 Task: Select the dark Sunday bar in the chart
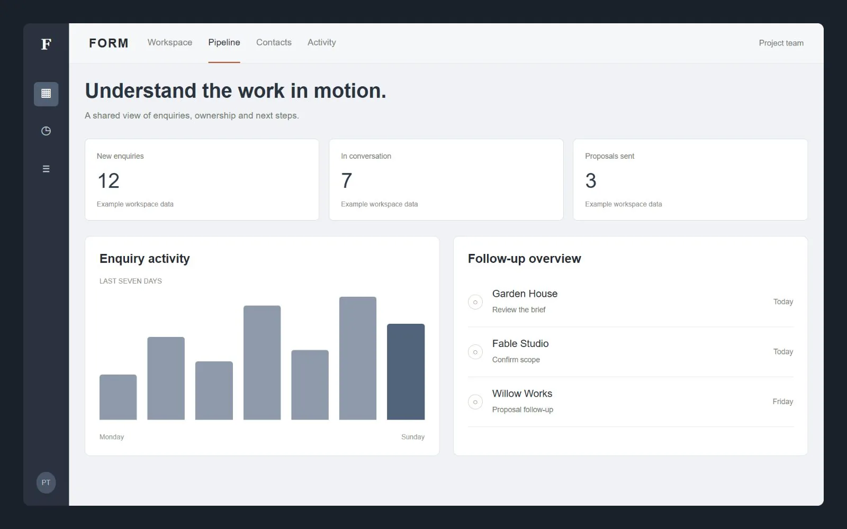point(406,372)
